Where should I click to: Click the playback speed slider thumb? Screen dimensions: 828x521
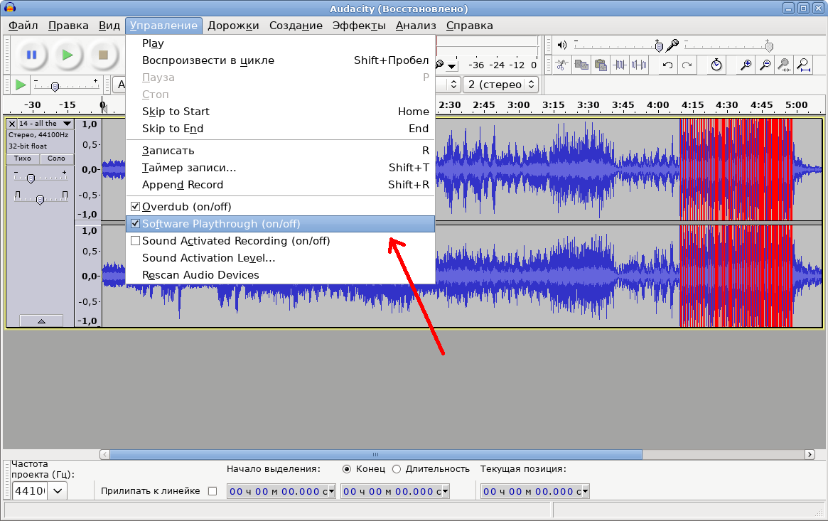tap(55, 87)
